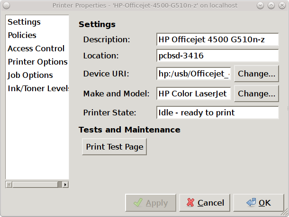Change the Make and Model

click(256, 94)
